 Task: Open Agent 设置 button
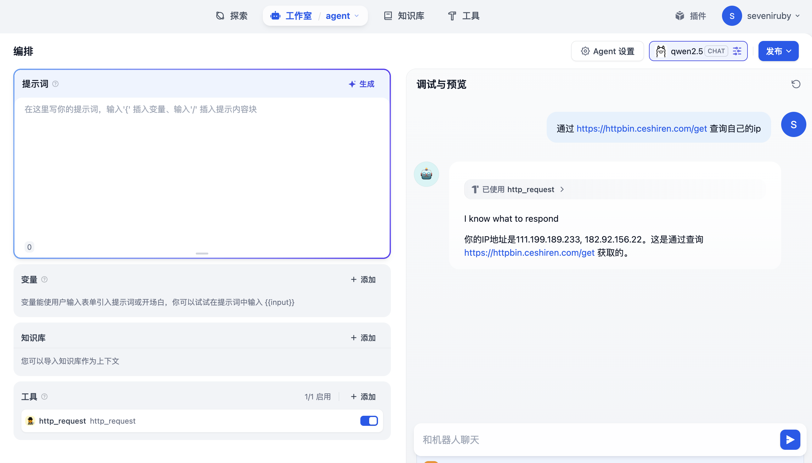[x=607, y=51]
